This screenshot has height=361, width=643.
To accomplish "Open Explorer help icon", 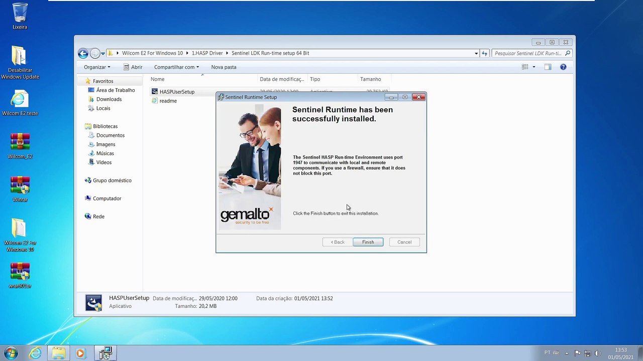I will point(563,67).
